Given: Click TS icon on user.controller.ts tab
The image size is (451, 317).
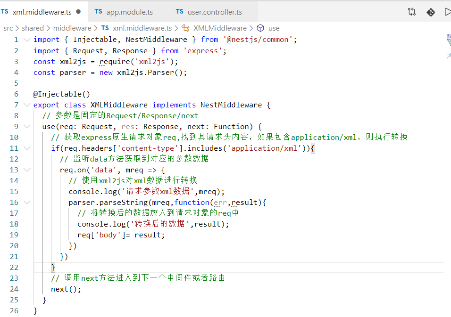Looking at the screenshot, I should pos(179,11).
